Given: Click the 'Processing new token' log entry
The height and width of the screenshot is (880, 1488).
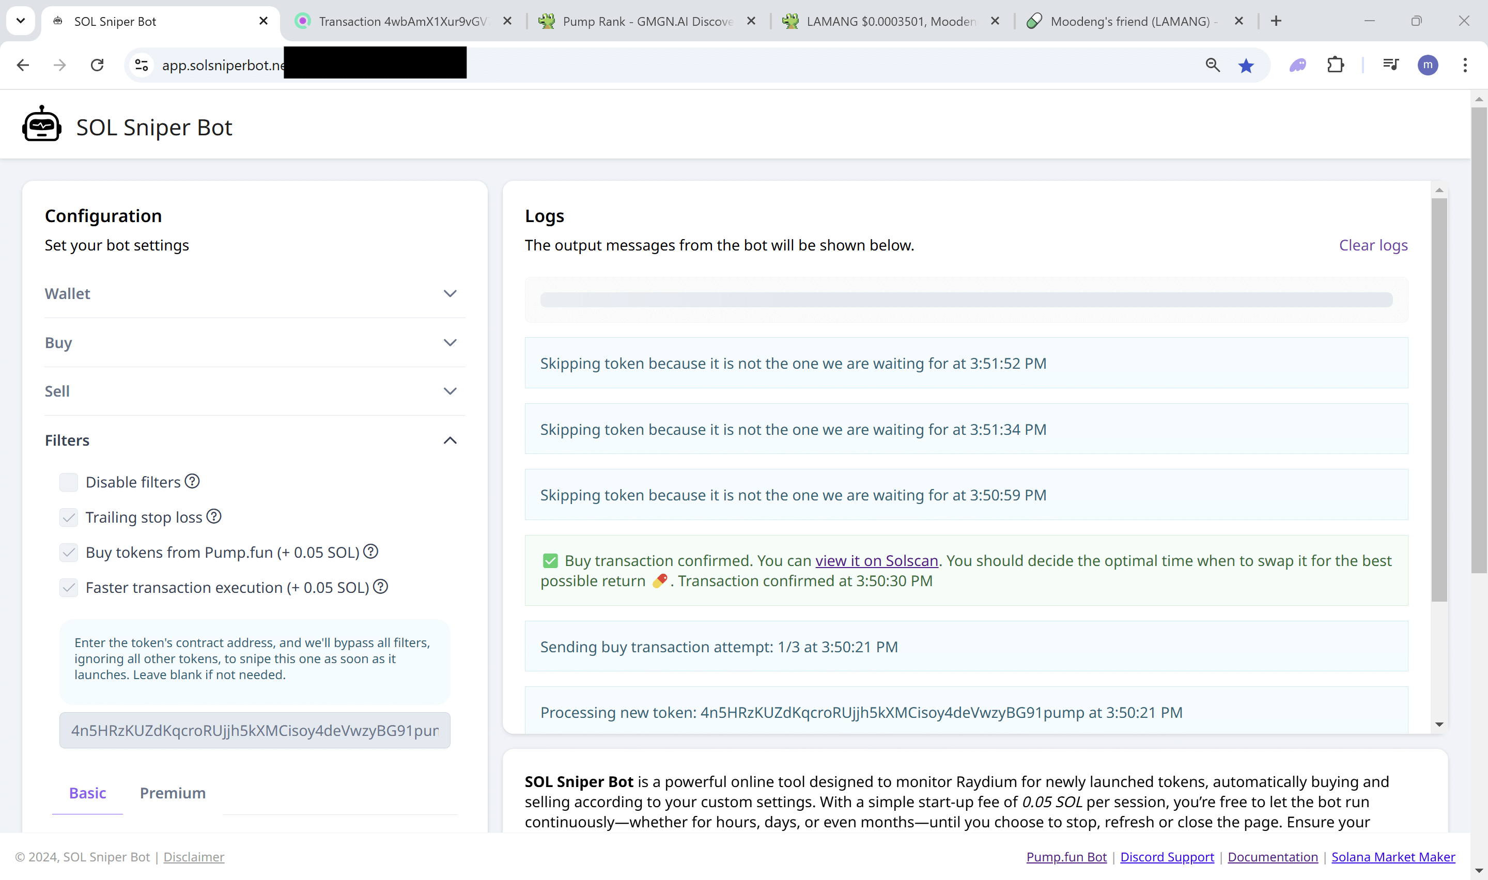Looking at the screenshot, I should (966, 710).
